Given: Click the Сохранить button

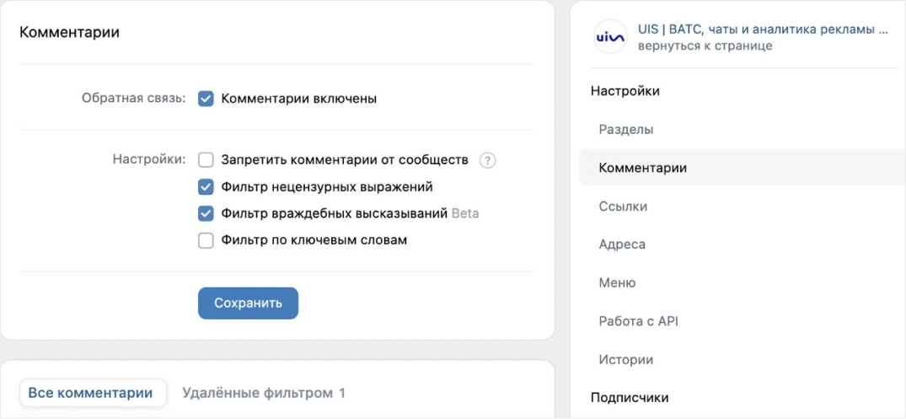Looking at the screenshot, I should (x=248, y=303).
